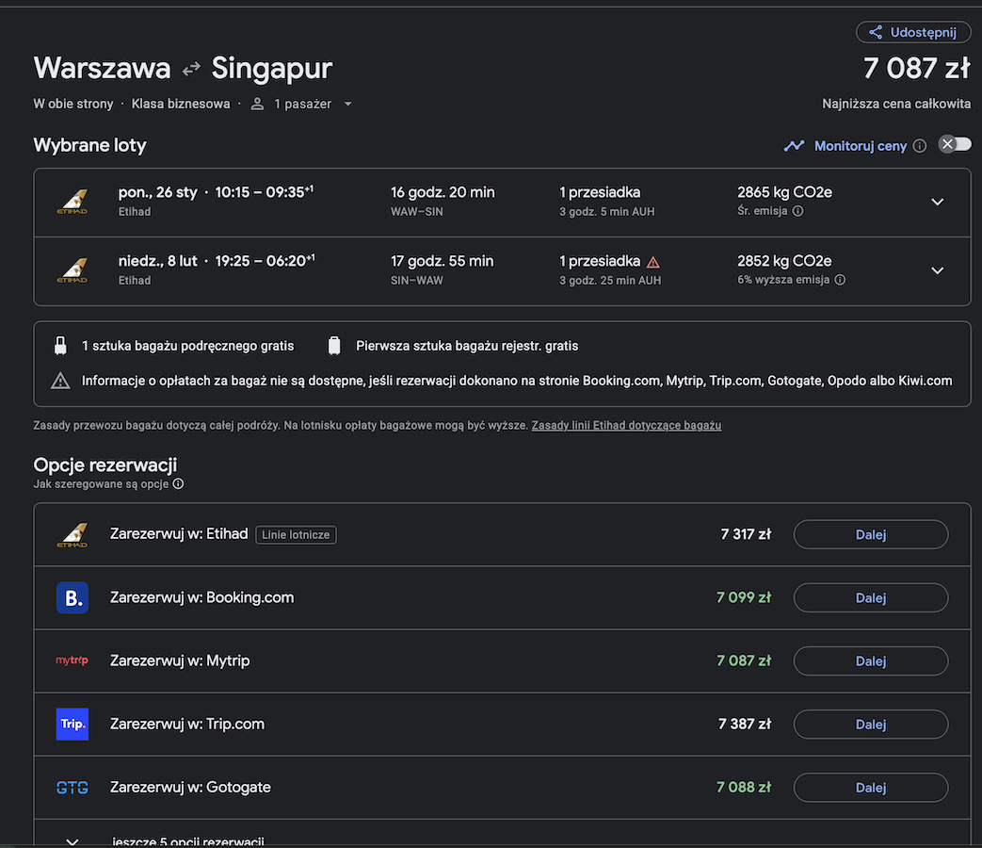
Task: Click Booking.com price 7 099 zł
Action: (x=744, y=597)
